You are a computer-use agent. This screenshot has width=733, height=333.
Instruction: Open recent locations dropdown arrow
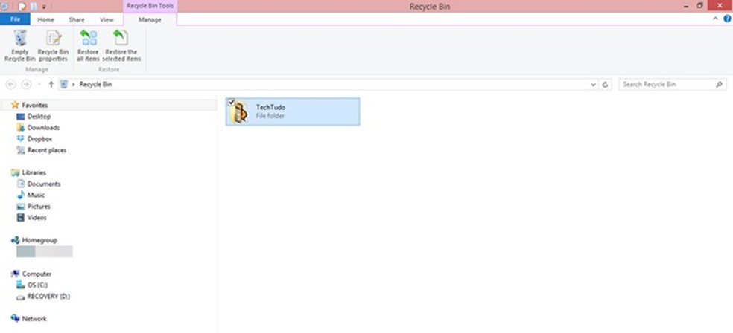pyautogui.click(x=39, y=85)
